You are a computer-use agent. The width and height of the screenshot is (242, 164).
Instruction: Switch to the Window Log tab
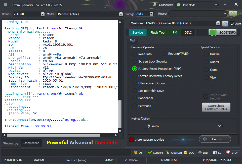tap(11, 143)
